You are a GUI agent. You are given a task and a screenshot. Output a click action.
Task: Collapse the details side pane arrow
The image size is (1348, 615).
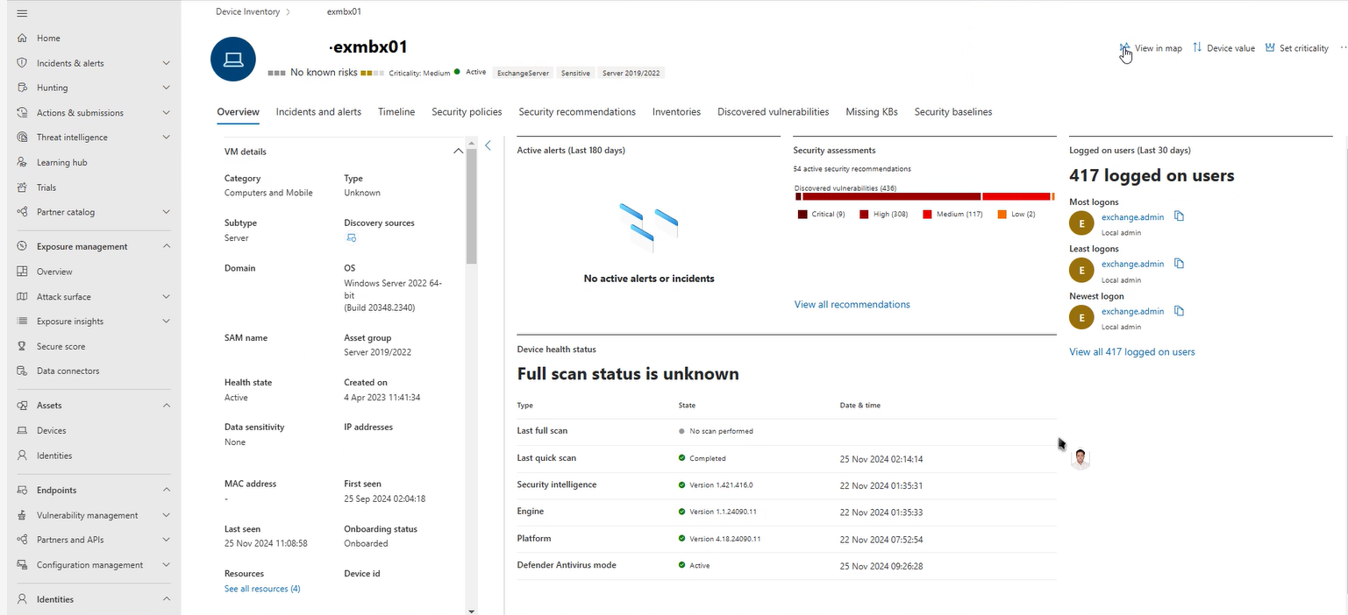[489, 145]
